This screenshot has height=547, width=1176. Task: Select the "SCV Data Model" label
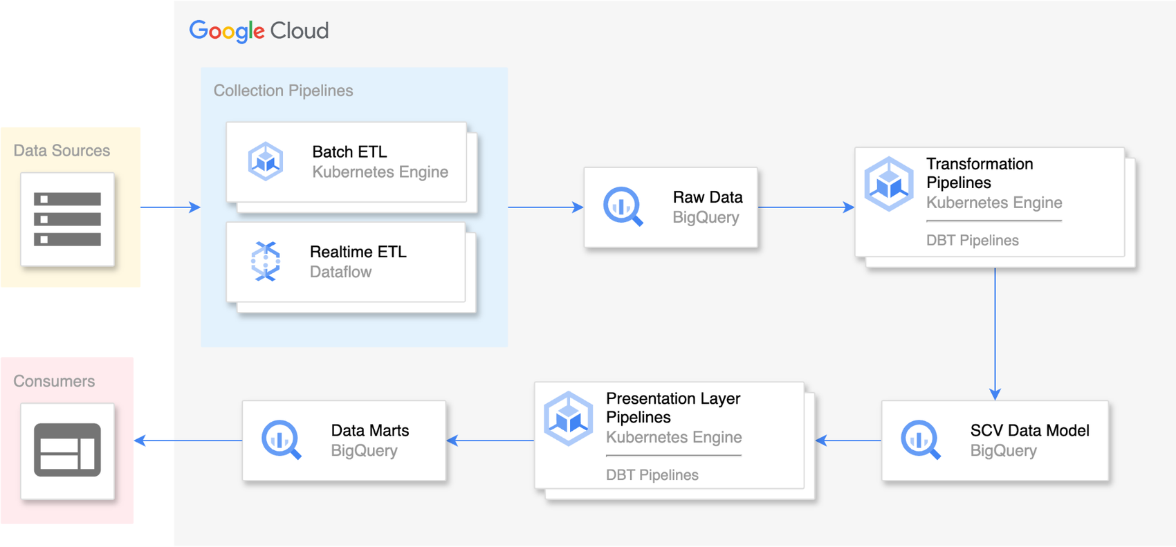pos(1030,430)
